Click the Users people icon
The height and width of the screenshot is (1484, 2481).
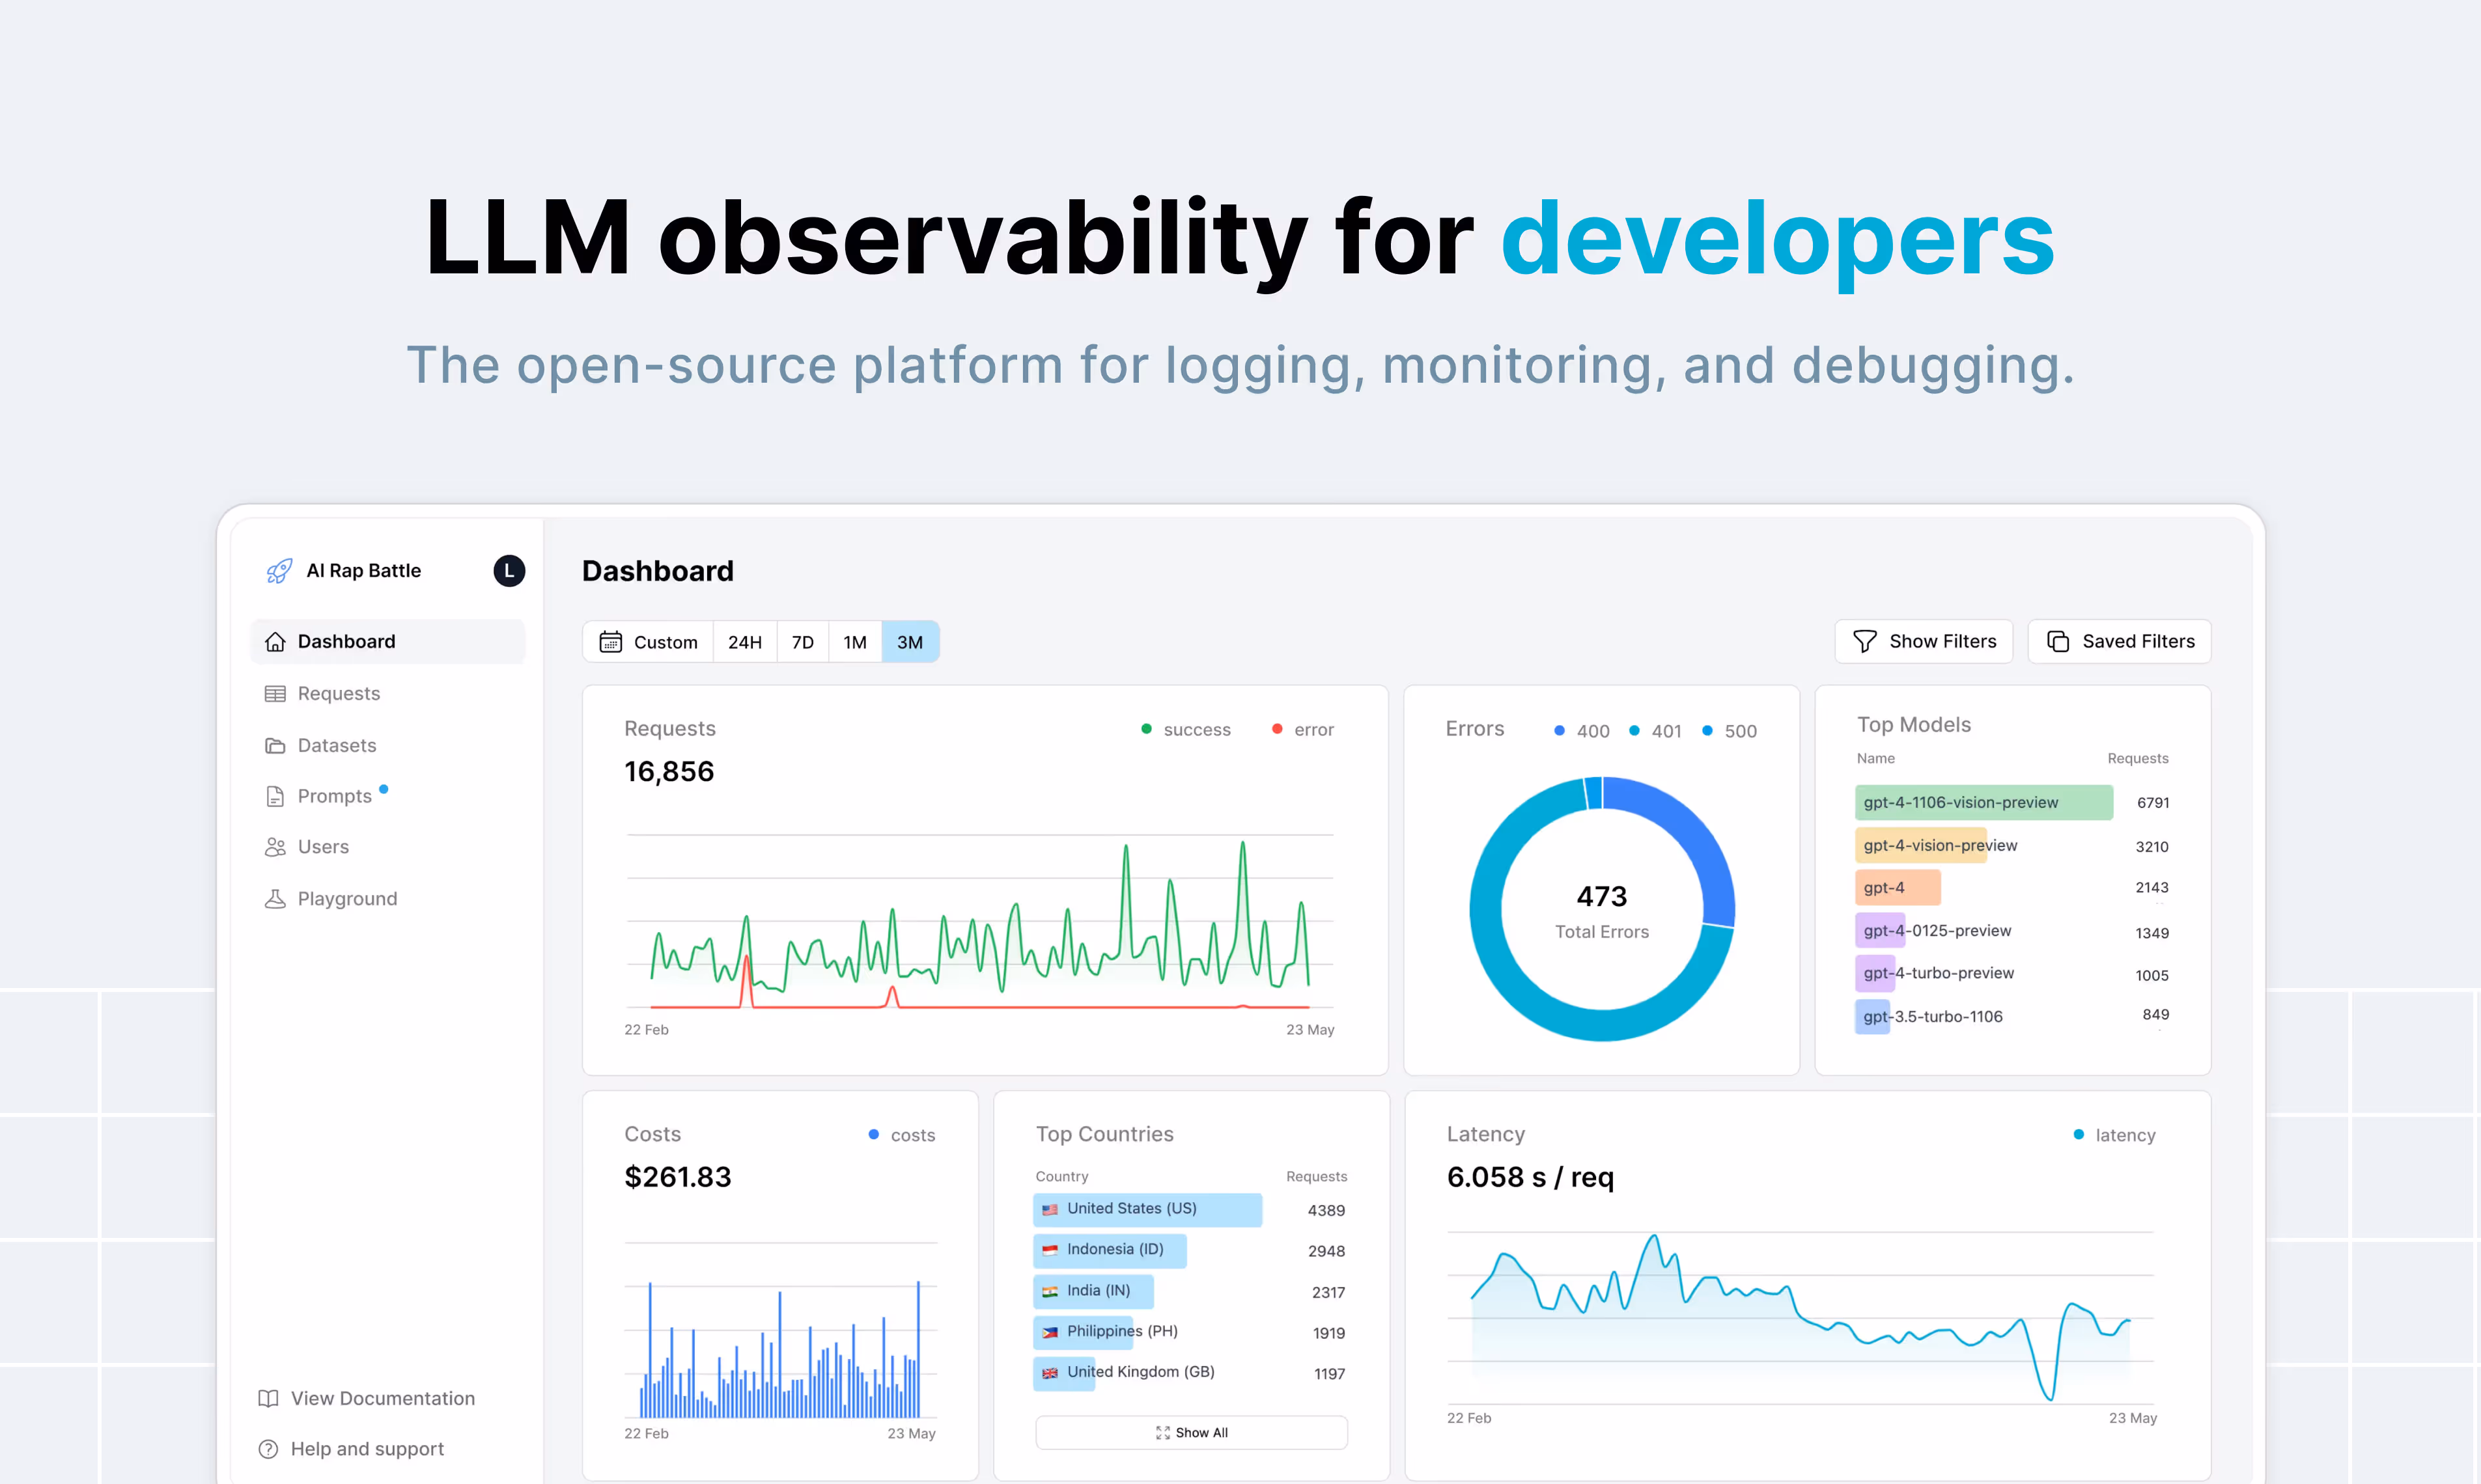(275, 847)
